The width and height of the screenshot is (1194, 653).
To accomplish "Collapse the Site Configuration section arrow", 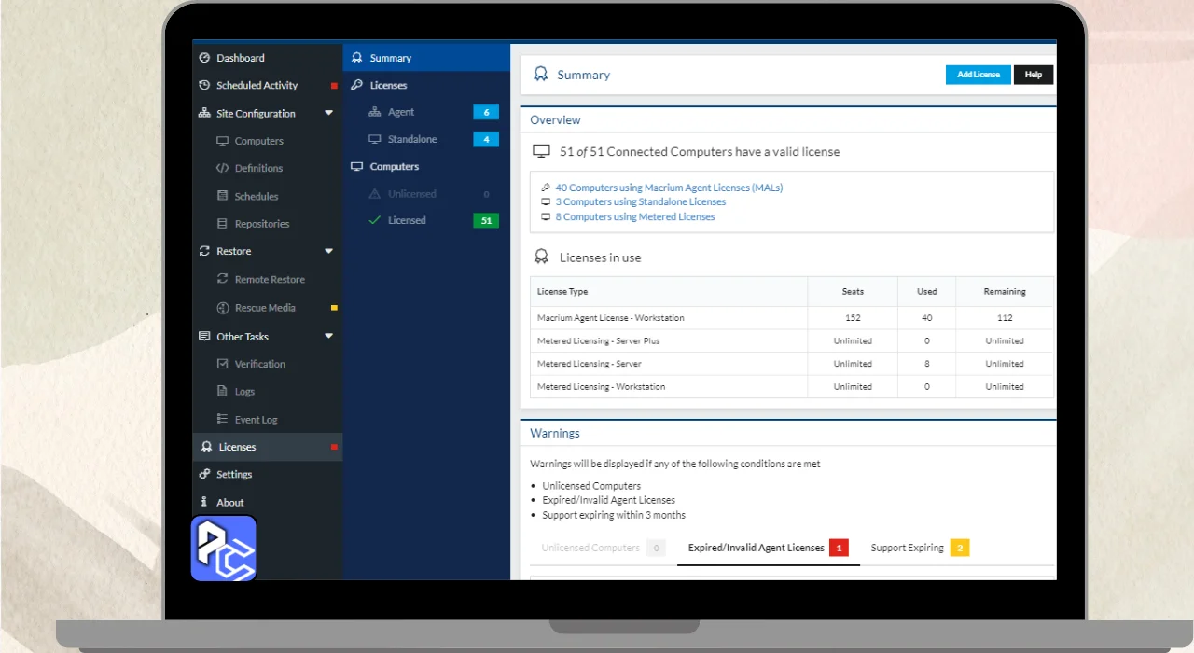I will pyautogui.click(x=328, y=113).
